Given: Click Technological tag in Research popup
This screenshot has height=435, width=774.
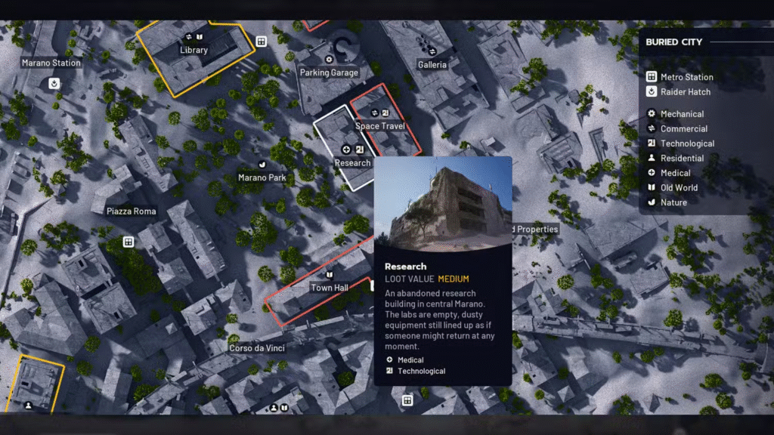Looking at the screenshot, I should [421, 371].
